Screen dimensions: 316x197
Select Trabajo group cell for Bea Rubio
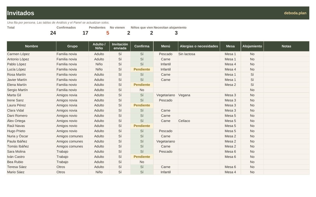(x=72, y=162)
